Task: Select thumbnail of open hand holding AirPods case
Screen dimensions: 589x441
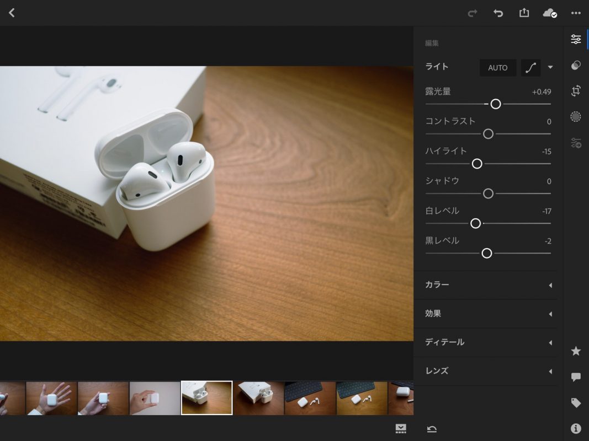Action: [51, 398]
